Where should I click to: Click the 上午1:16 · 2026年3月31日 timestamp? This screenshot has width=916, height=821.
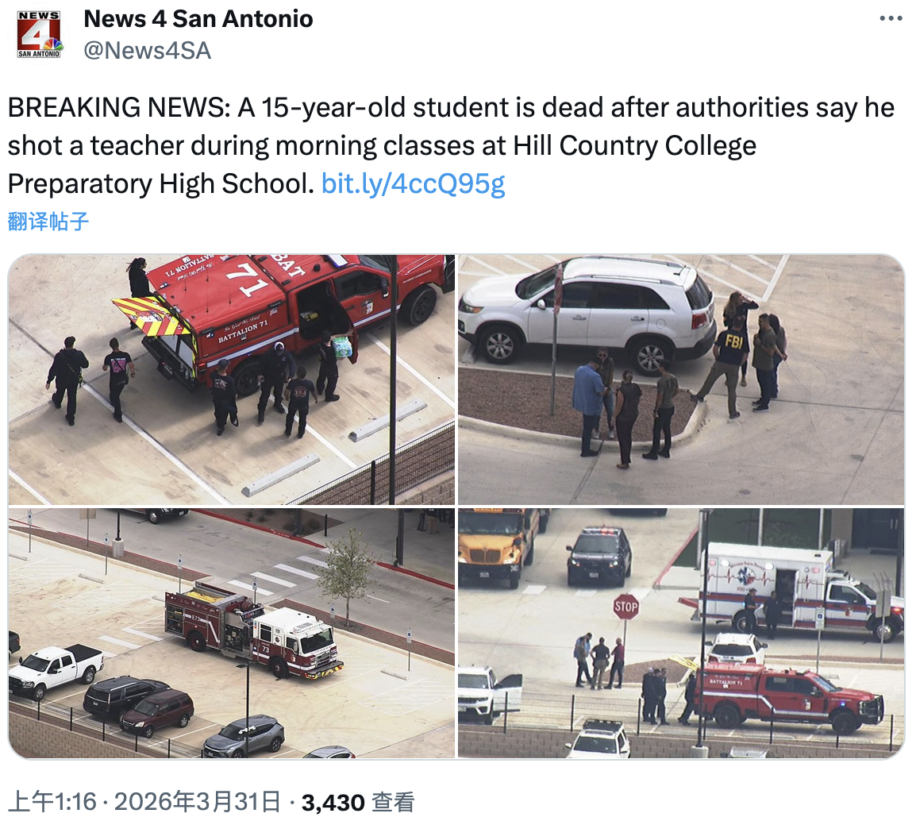coord(144,802)
